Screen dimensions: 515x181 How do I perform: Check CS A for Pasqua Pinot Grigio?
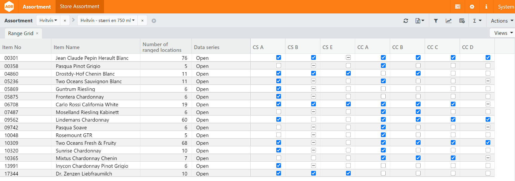pos(279,65)
